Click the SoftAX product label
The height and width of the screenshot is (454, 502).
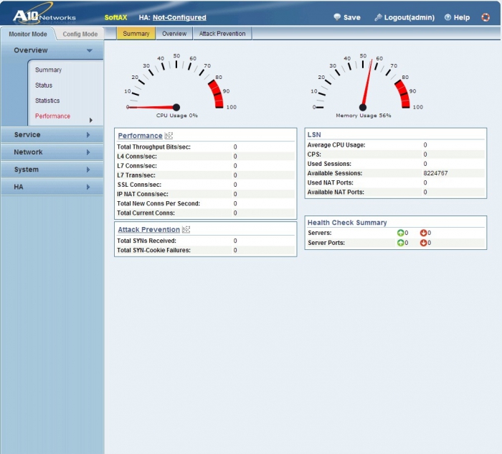[x=115, y=17]
